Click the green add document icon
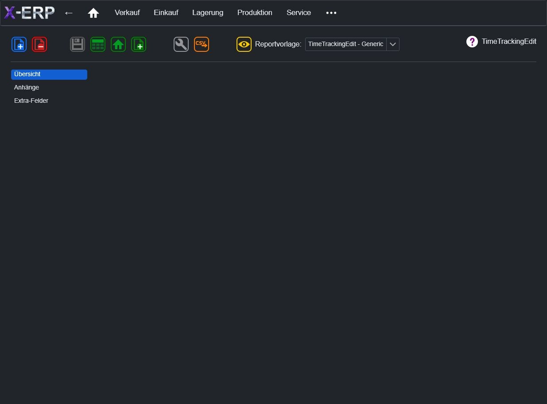This screenshot has width=547, height=404. pos(139,44)
